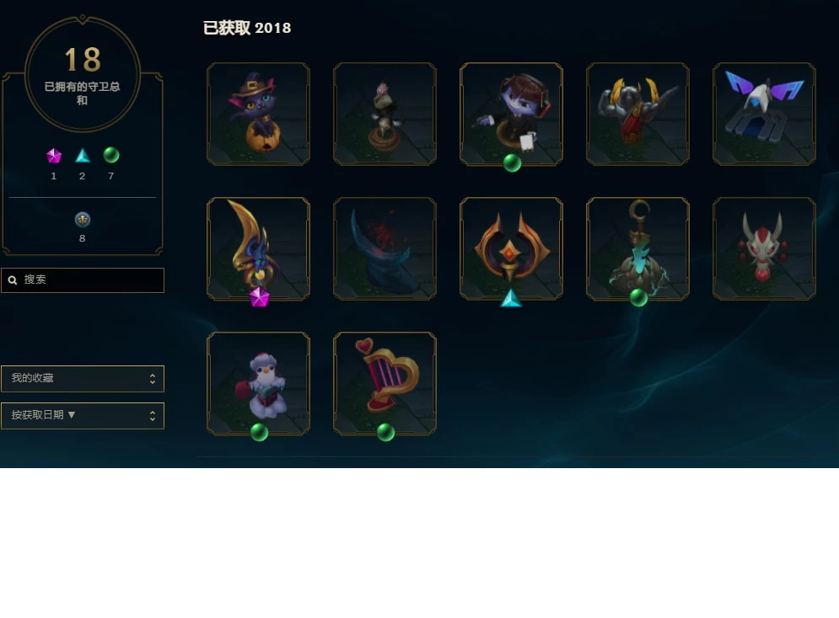
Task: Click the magnifying glass search icon
Action: 13,280
